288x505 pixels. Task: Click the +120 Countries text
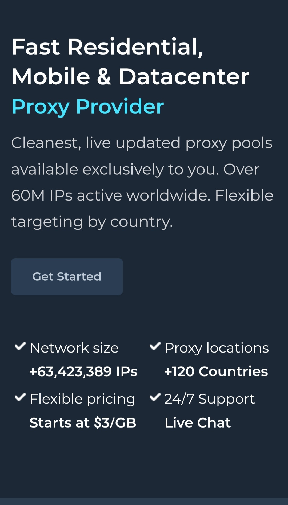(x=216, y=371)
